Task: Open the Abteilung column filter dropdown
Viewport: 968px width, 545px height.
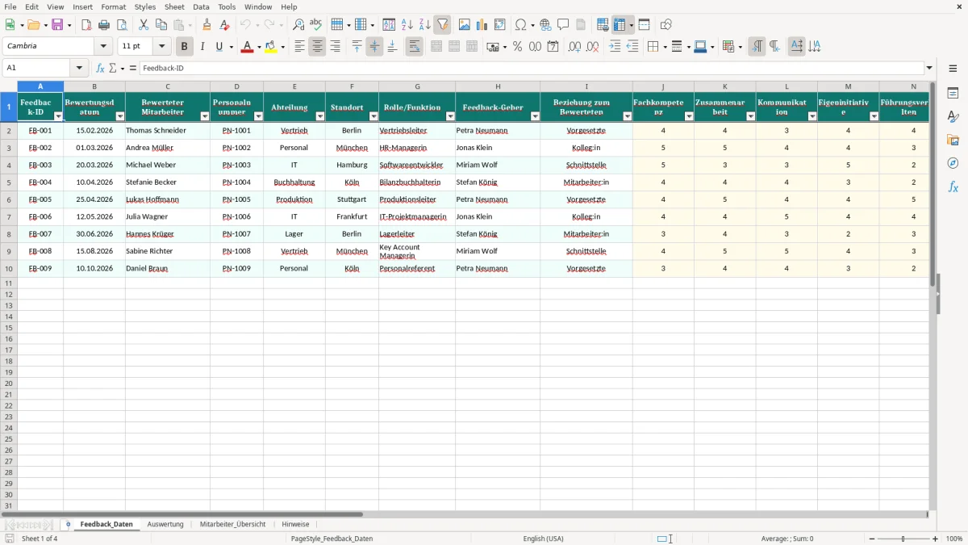Action: [x=319, y=116]
